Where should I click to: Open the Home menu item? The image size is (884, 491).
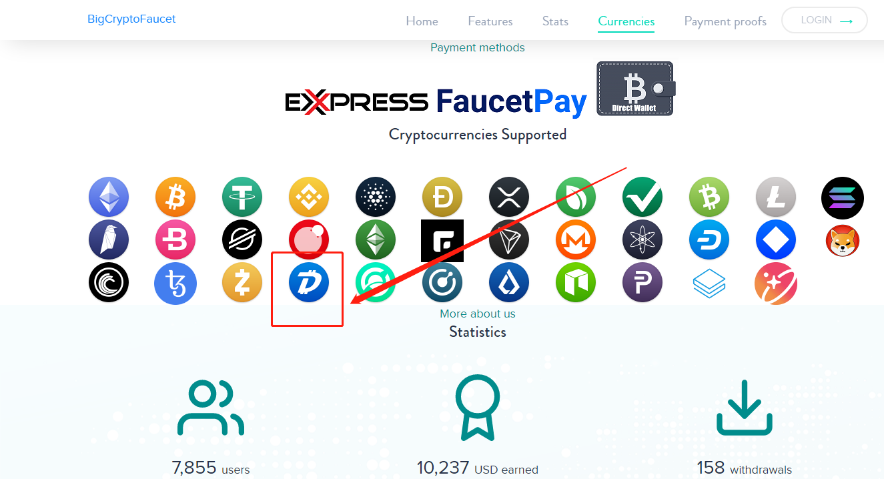422,21
